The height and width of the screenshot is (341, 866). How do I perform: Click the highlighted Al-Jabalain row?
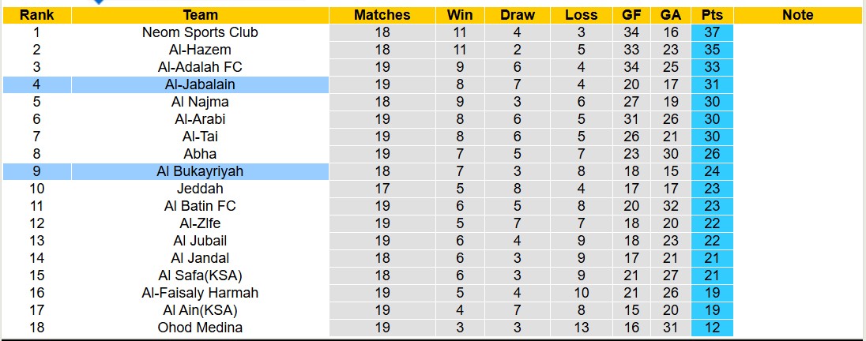[x=200, y=84]
